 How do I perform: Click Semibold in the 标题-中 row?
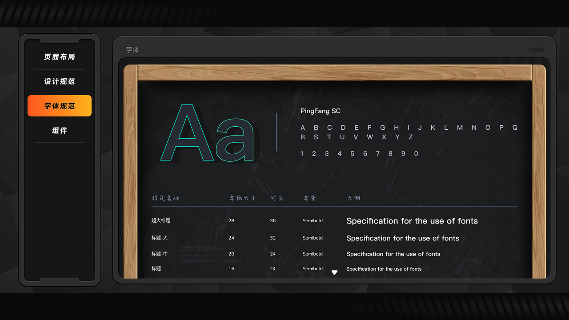[x=313, y=254]
